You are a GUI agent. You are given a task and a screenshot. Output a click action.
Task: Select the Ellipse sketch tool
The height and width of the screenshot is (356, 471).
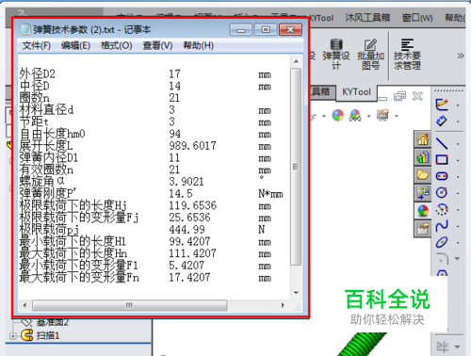(442, 242)
